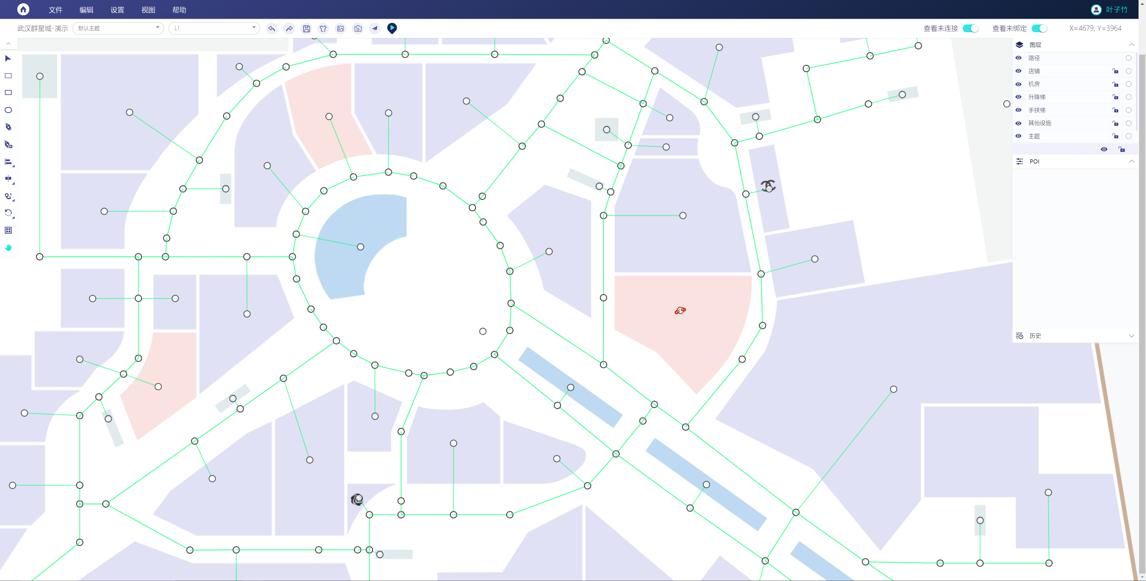Select the Pen add point tool
The image size is (1146, 581).
click(x=8, y=144)
